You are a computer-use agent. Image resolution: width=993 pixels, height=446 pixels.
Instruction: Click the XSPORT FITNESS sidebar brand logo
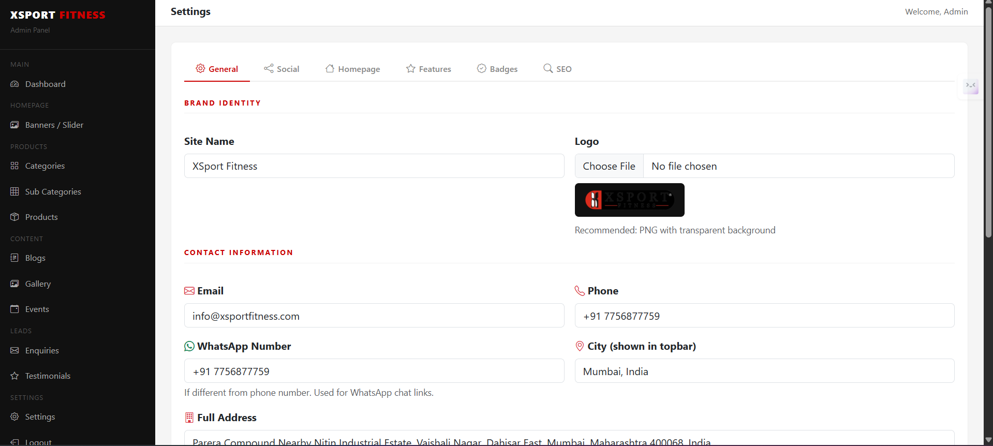click(x=58, y=15)
